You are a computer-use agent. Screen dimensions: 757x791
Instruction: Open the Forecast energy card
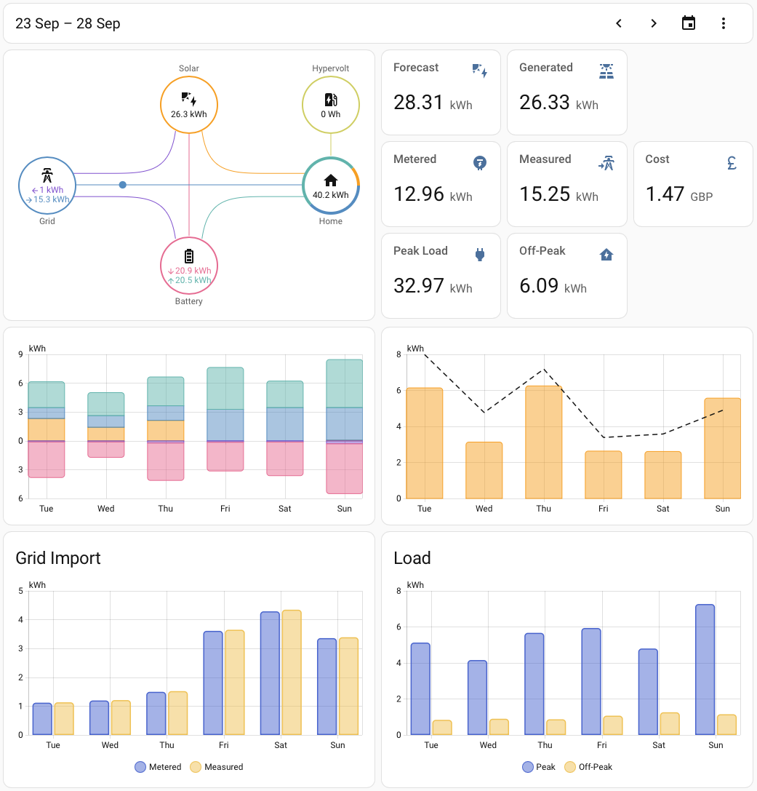(441, 92)
